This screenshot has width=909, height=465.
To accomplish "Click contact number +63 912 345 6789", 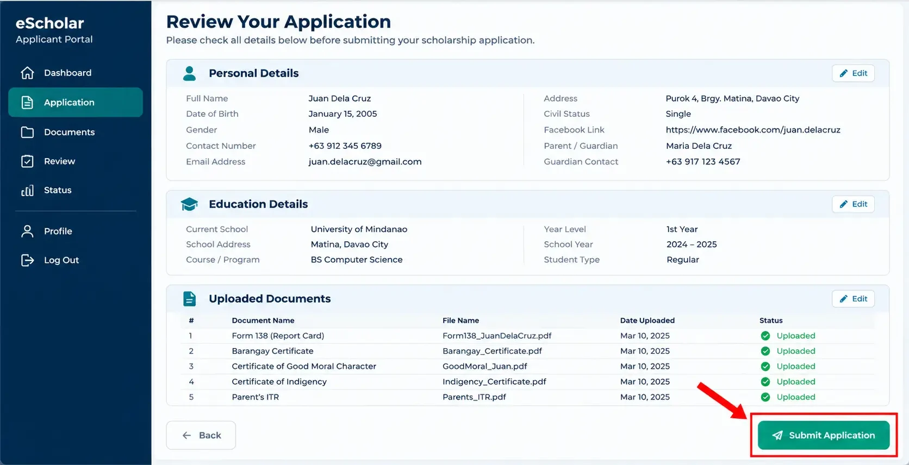I will pyautogui.click(x=345, y=146).
